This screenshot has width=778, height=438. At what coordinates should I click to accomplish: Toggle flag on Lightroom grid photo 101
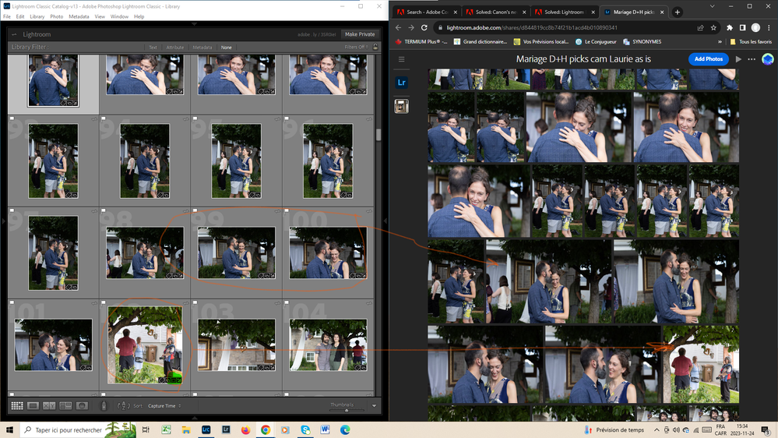(x=12, y=303)
